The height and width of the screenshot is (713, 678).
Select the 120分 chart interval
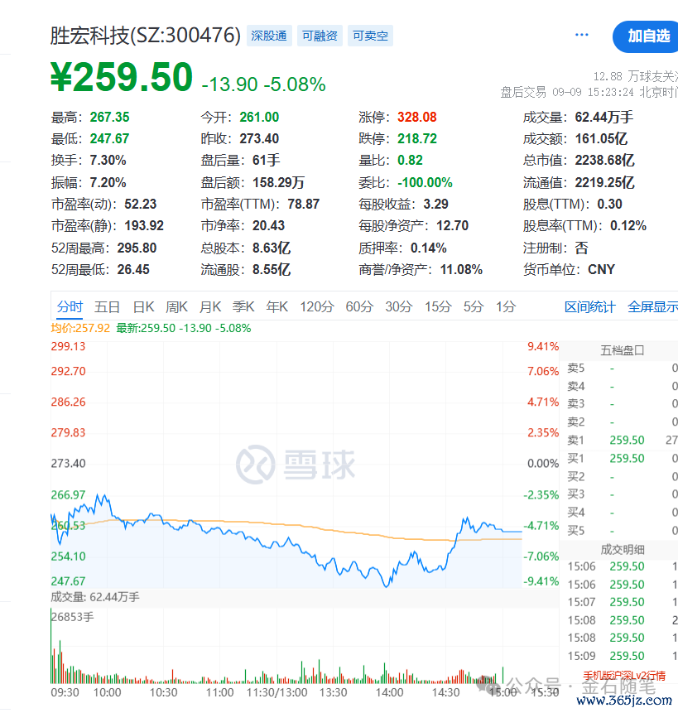point(317,307)
